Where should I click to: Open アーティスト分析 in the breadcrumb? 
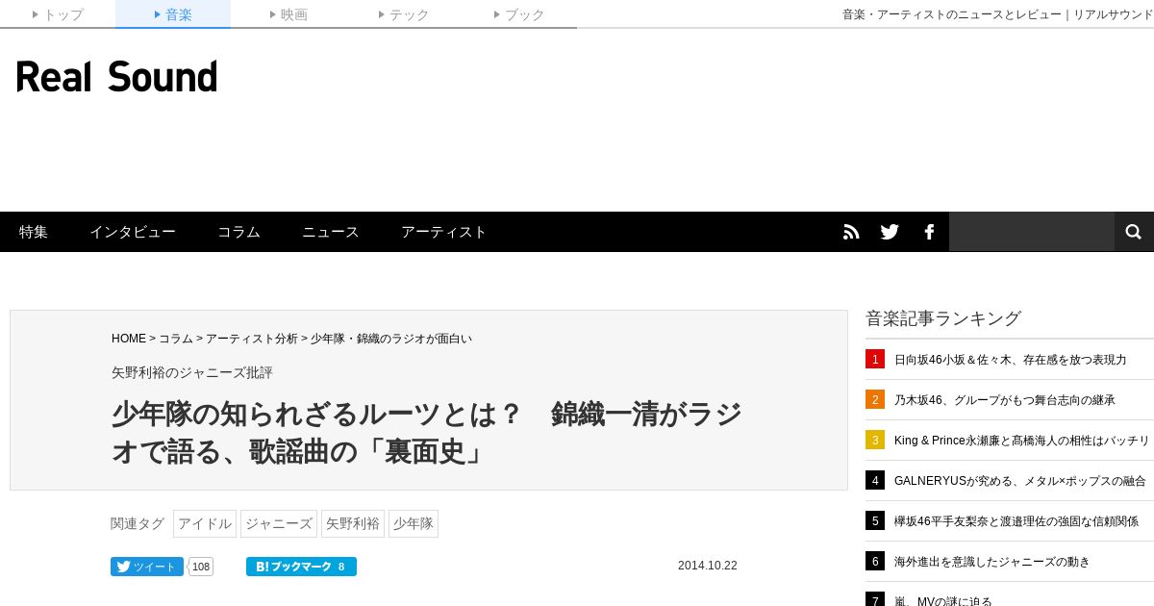(252, 339)
